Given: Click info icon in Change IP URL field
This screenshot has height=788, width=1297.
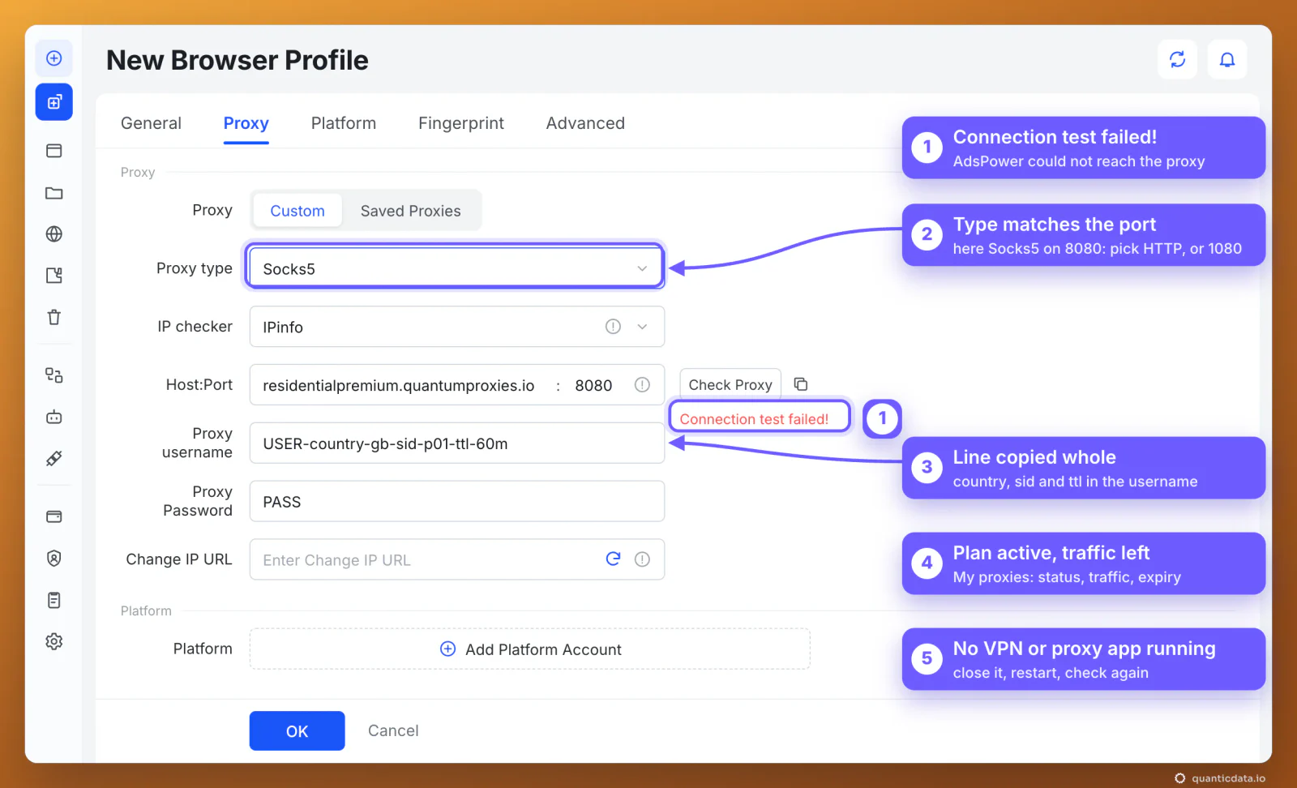Looking at the screenshot, I should 642,559.
